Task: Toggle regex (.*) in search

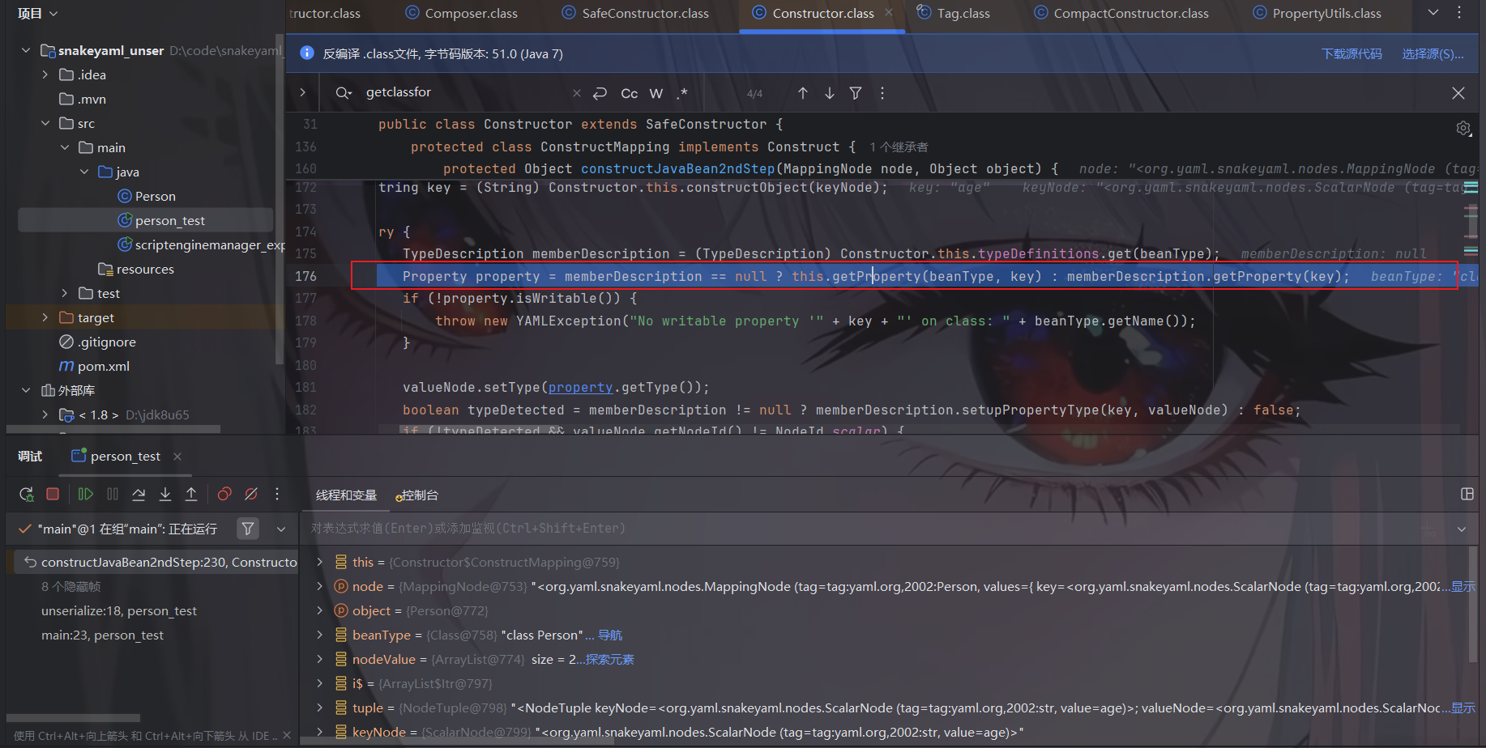Action: 683,93
